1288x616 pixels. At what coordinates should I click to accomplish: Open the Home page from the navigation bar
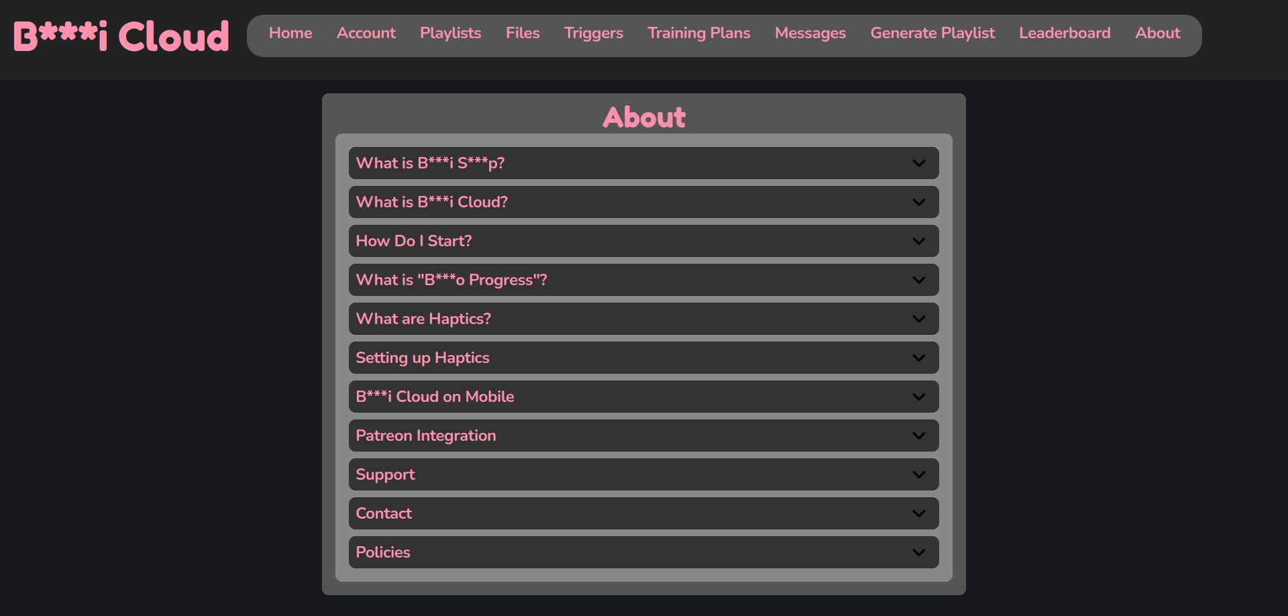[290, 33]
